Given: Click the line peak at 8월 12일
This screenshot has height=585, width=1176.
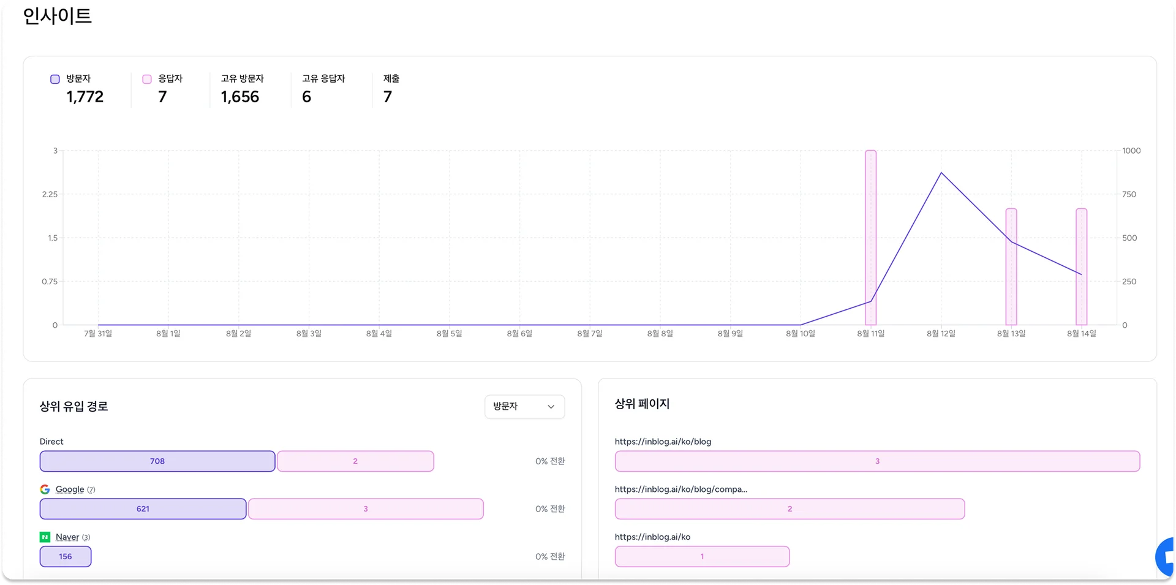Looking at the screenshot, I should [941, 173].
